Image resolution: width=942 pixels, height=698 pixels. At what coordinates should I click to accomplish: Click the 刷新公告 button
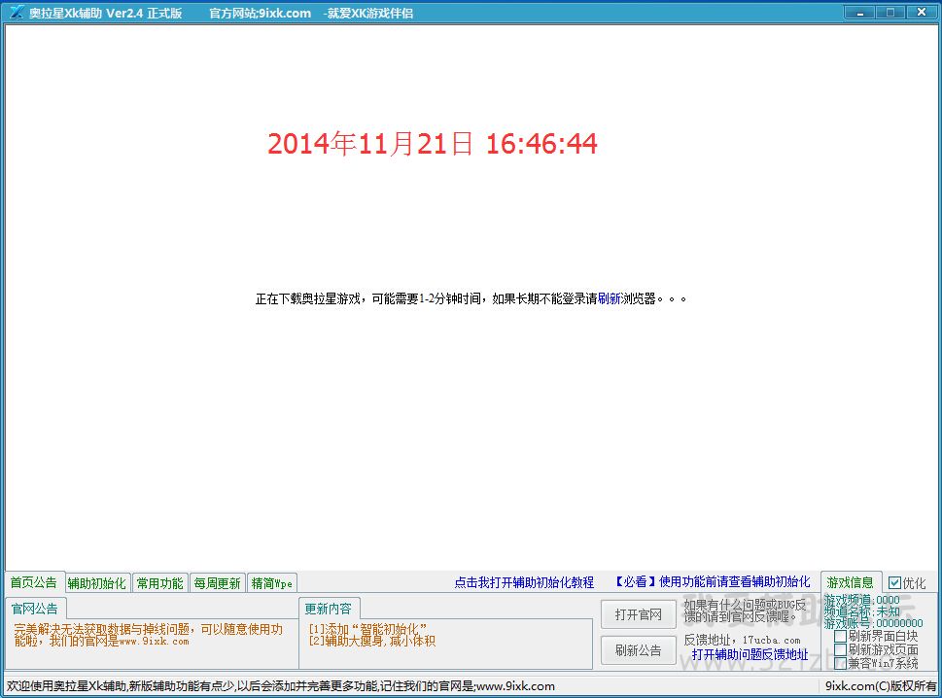[638, 650]
